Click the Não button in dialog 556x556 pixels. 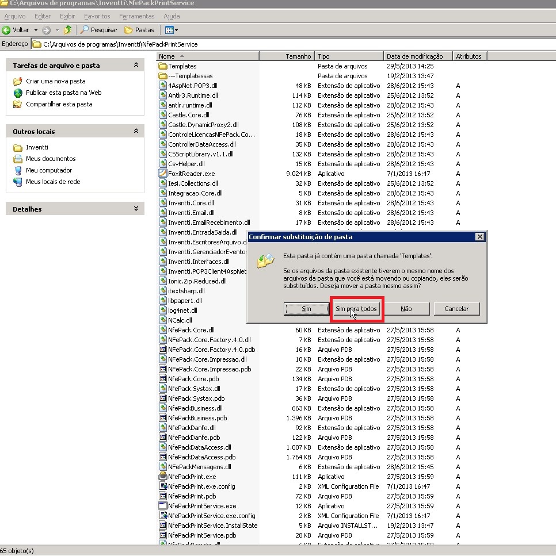pos(406,309)
